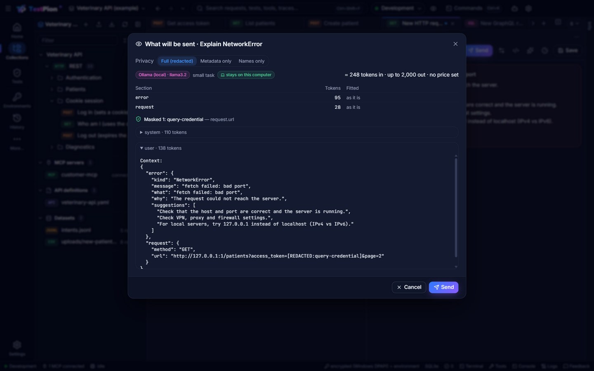Screen dimensions: 594x371
Task: Switch privacy to 'Names only'
Action: click(x=252, y=61)
